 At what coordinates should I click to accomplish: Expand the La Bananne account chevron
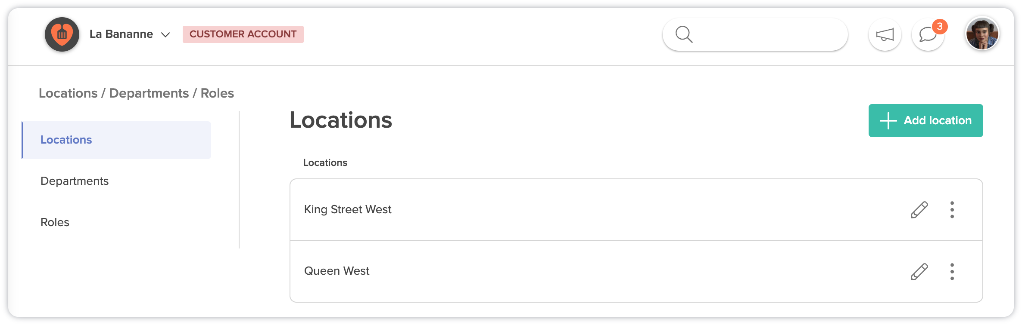(165, 35)
